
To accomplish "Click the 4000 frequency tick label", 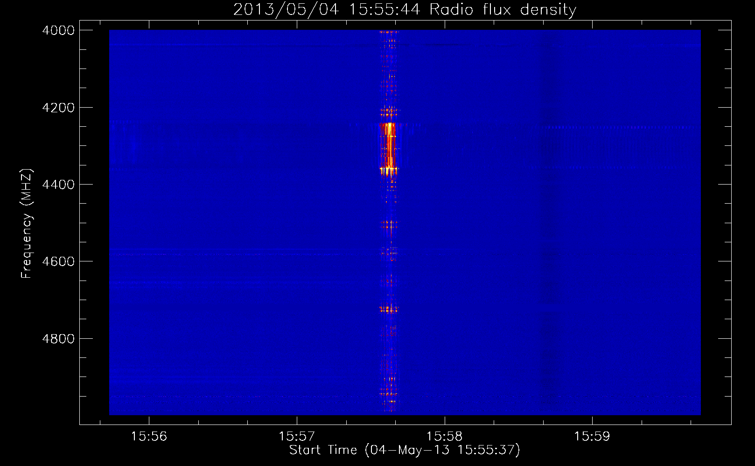I will 58,30.
